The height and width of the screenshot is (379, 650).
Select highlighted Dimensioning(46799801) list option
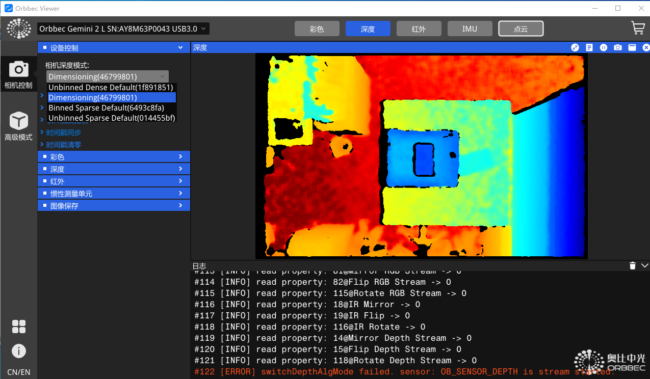[112, 97]
